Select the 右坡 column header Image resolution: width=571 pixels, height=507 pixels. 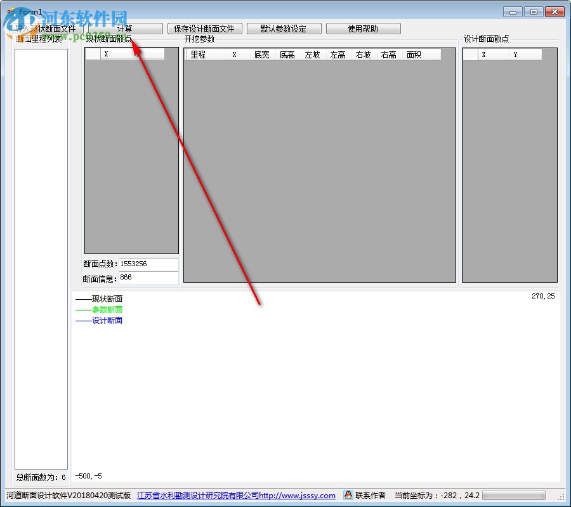[x=364, y=55]
